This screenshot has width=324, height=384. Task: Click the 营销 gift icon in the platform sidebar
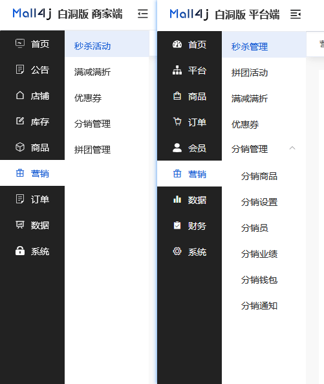[177, 174]
